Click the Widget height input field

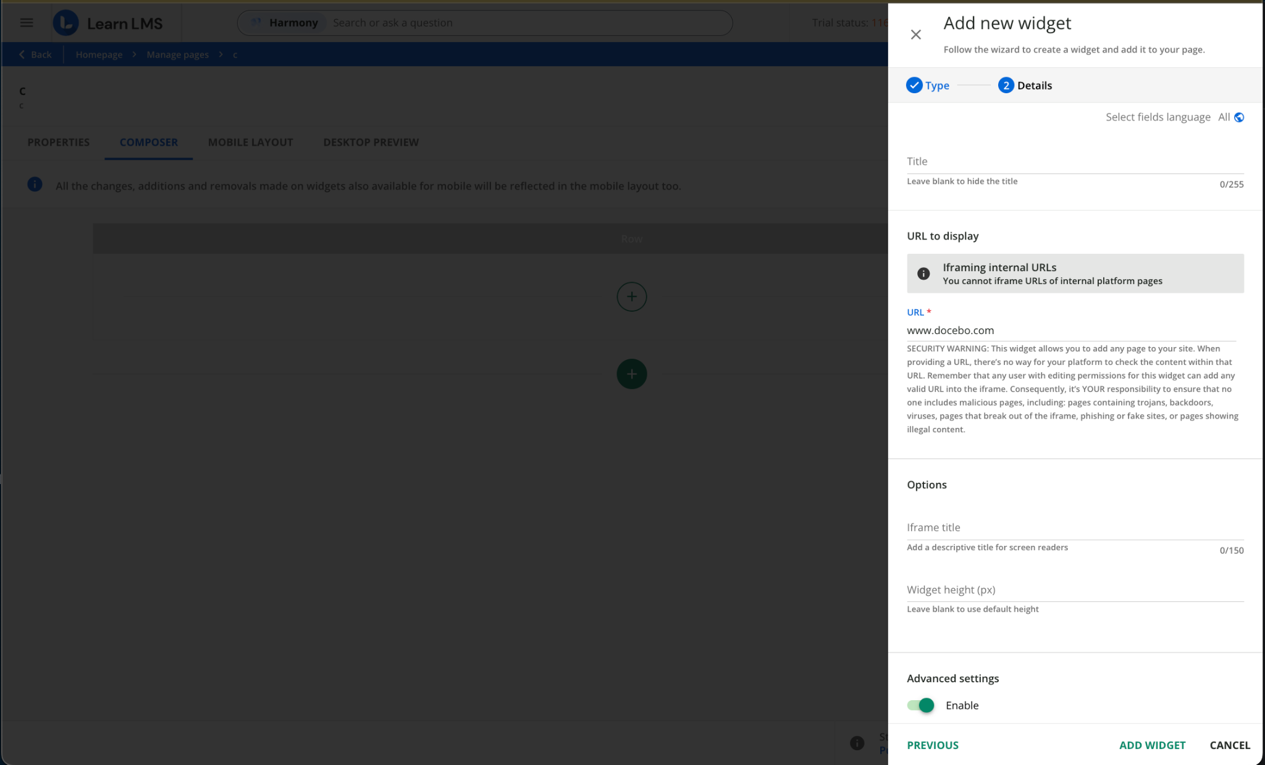1075,590
